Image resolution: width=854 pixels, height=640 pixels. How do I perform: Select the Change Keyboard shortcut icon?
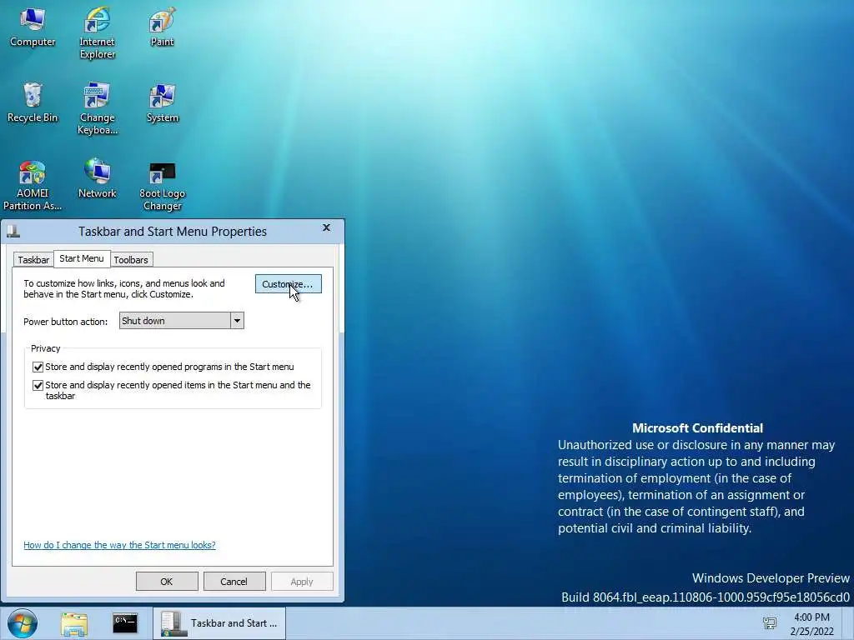(97, 108)
